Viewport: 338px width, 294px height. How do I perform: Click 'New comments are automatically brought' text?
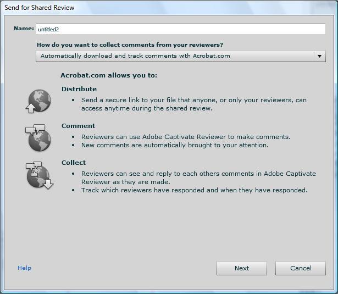175,145
